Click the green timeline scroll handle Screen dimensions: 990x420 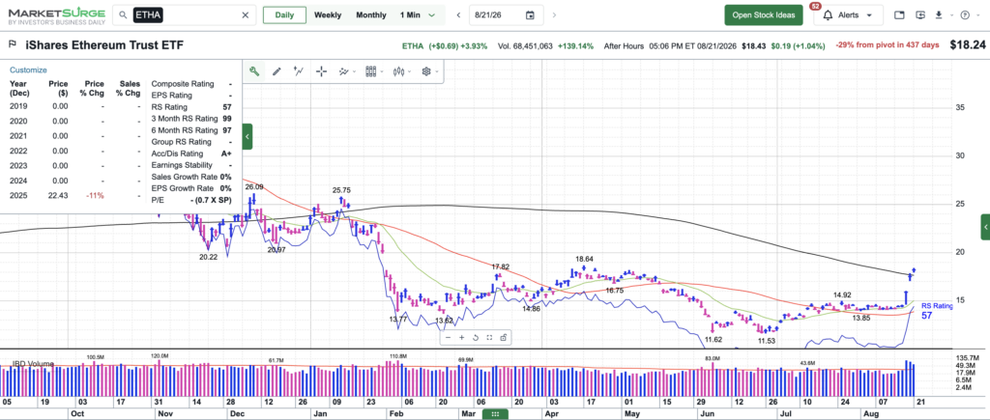pos(496,413)
